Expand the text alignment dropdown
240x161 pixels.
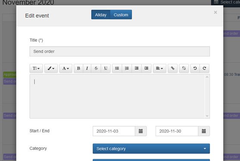click(x=159, y=68)
